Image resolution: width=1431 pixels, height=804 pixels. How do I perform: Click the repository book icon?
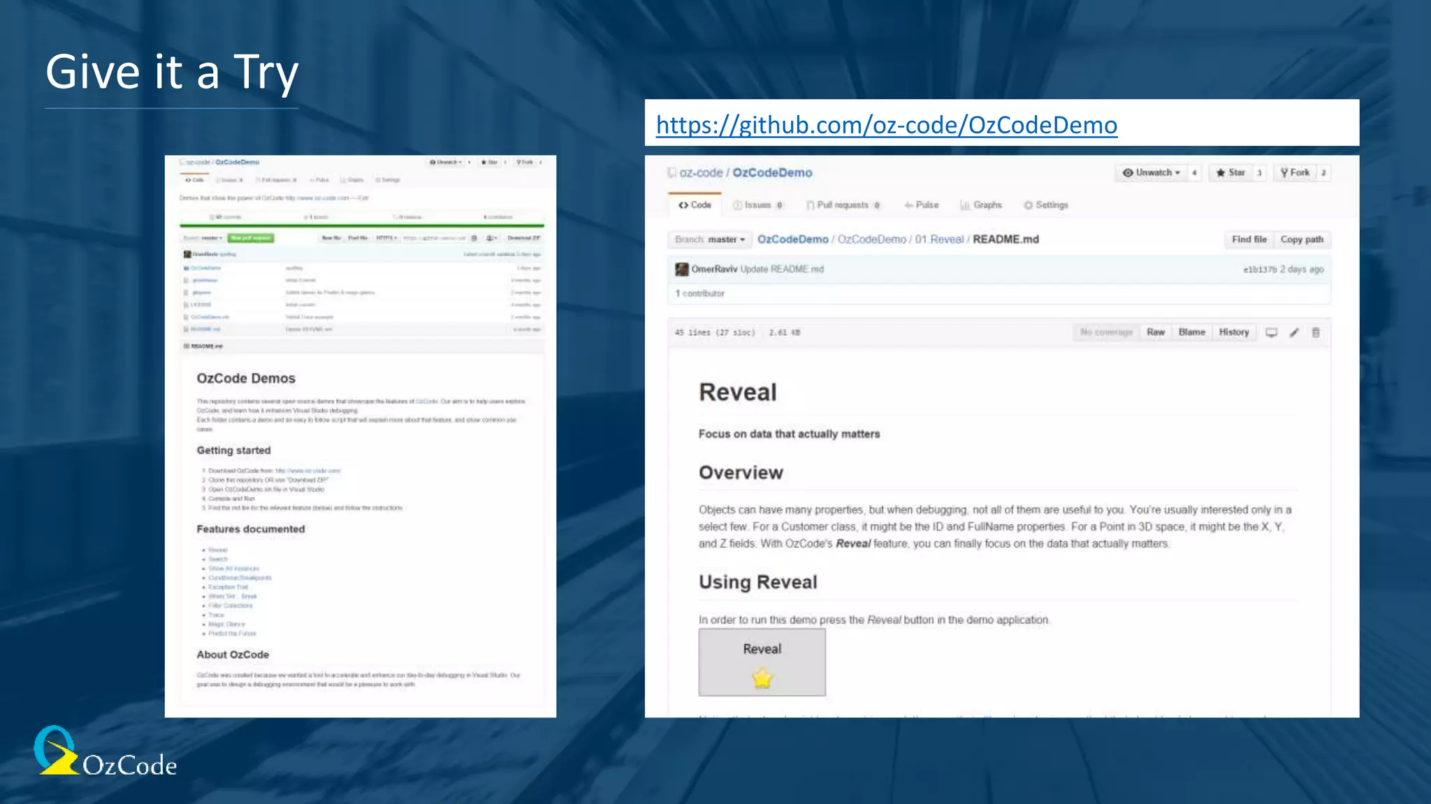(x=671, y=172)
